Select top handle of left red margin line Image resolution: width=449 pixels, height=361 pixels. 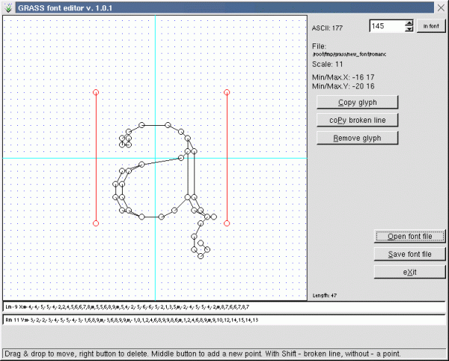(x=96, y=92)
